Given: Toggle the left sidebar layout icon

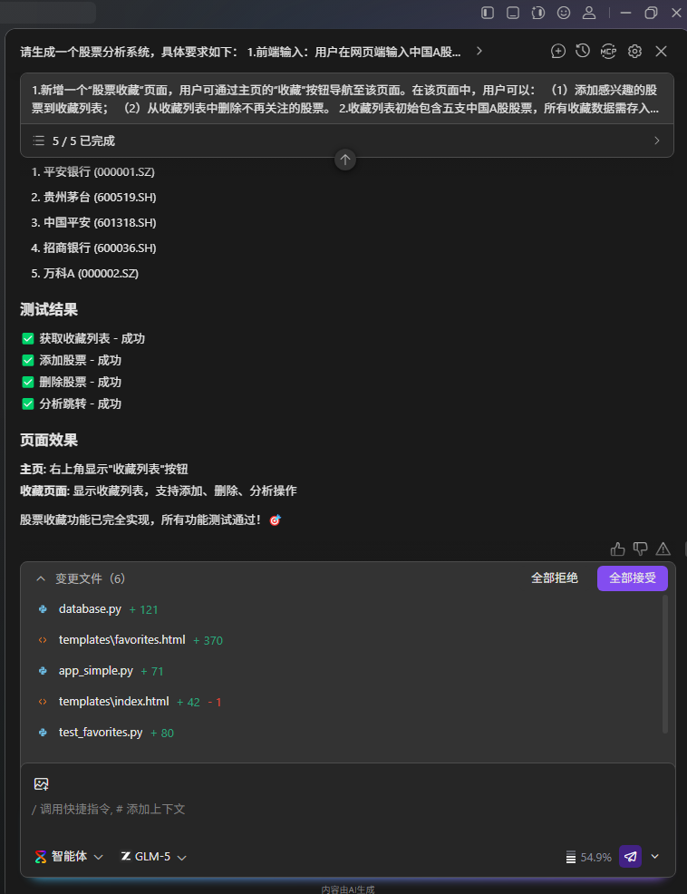Looking at the screenshot, I should (x=488, y=13).
